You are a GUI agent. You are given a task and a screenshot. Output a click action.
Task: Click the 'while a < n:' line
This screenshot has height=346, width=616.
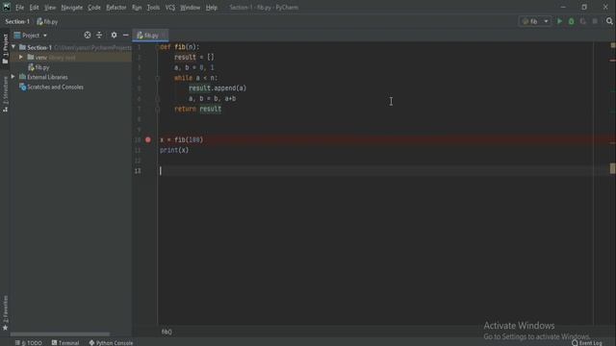(x=195, y=78)
